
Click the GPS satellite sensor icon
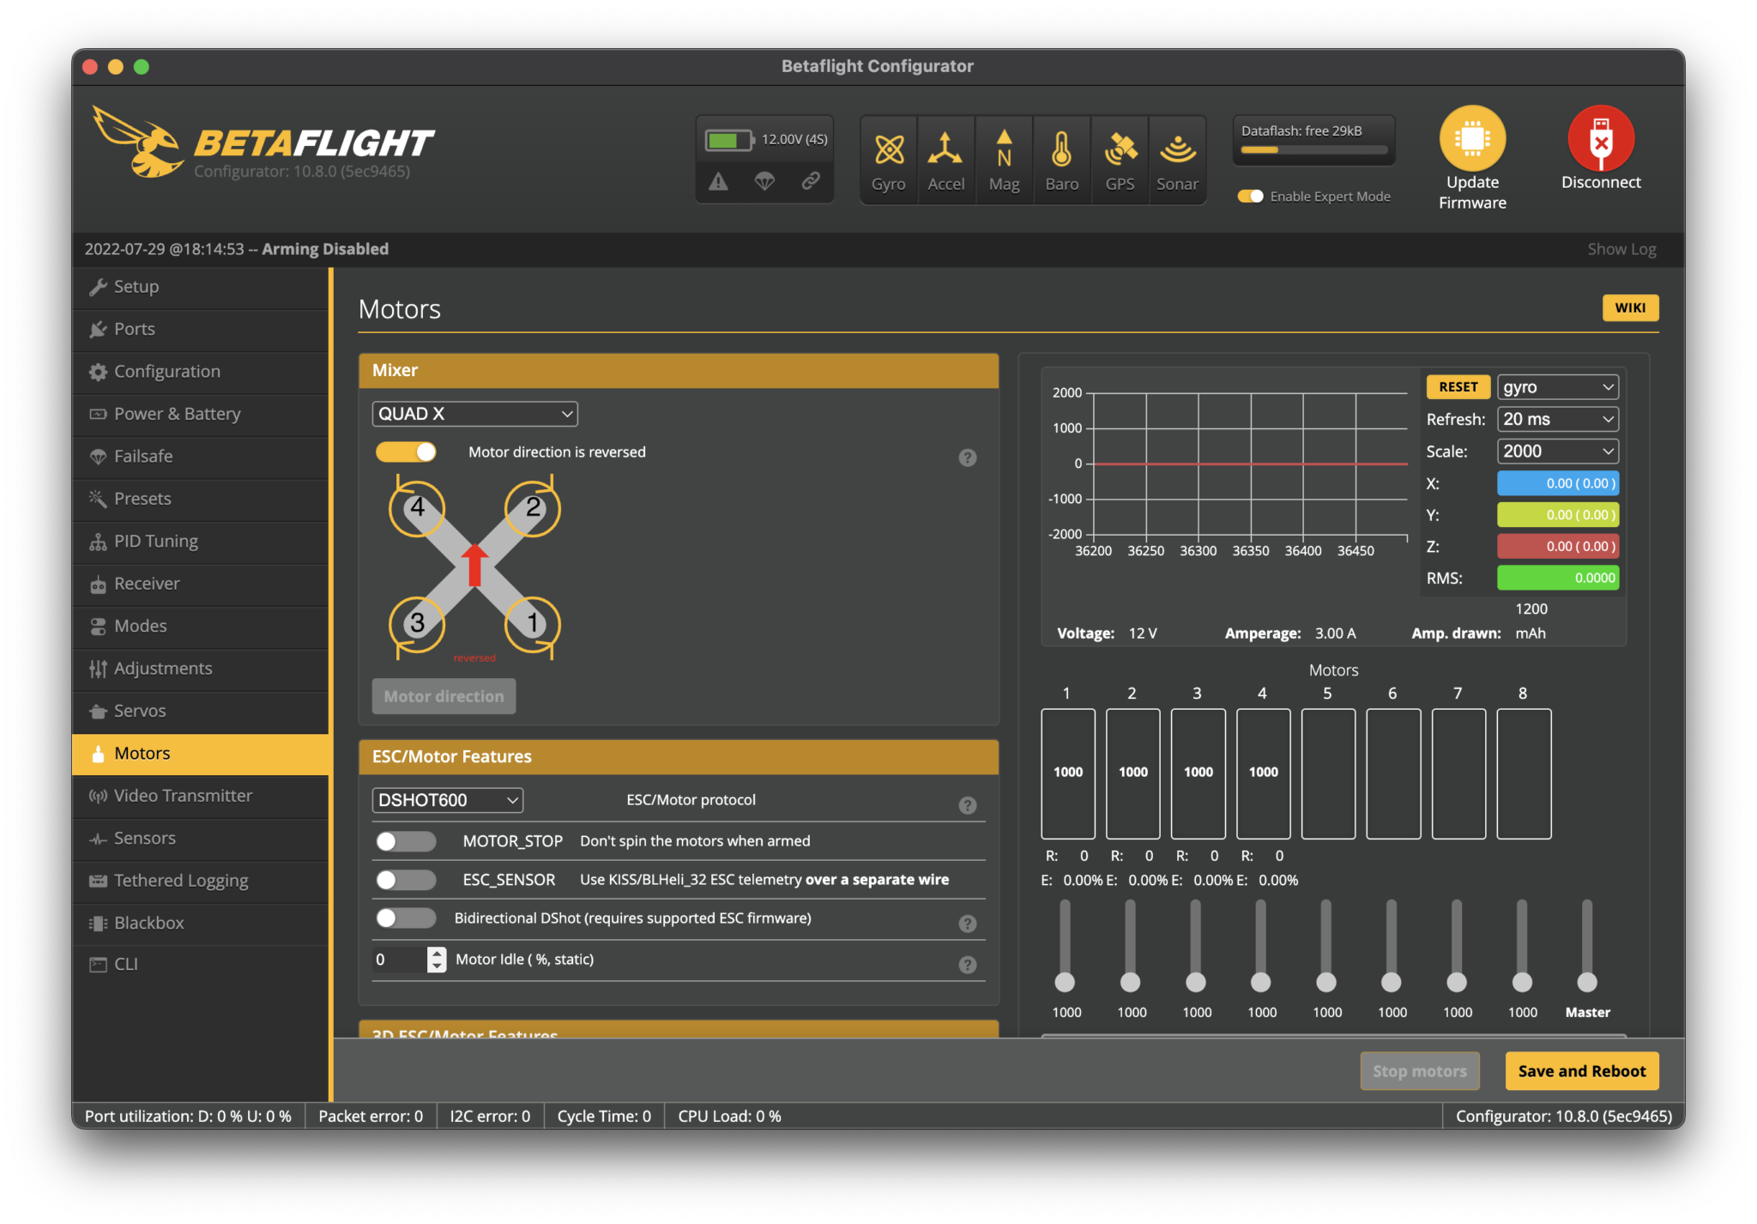[1120, 150]
